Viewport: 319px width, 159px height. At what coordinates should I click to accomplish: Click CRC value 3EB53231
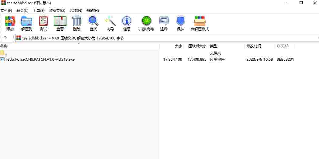tap(285, 59)
